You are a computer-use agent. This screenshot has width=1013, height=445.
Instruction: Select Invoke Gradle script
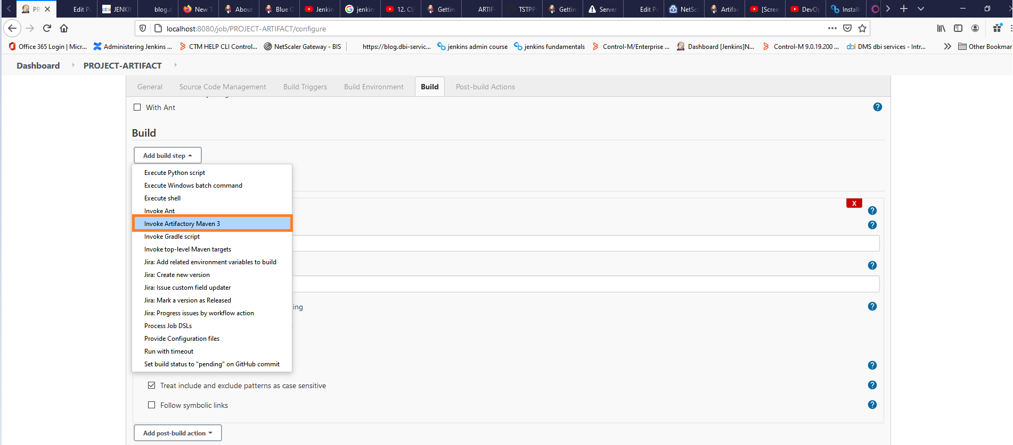[x=212, y=237]
